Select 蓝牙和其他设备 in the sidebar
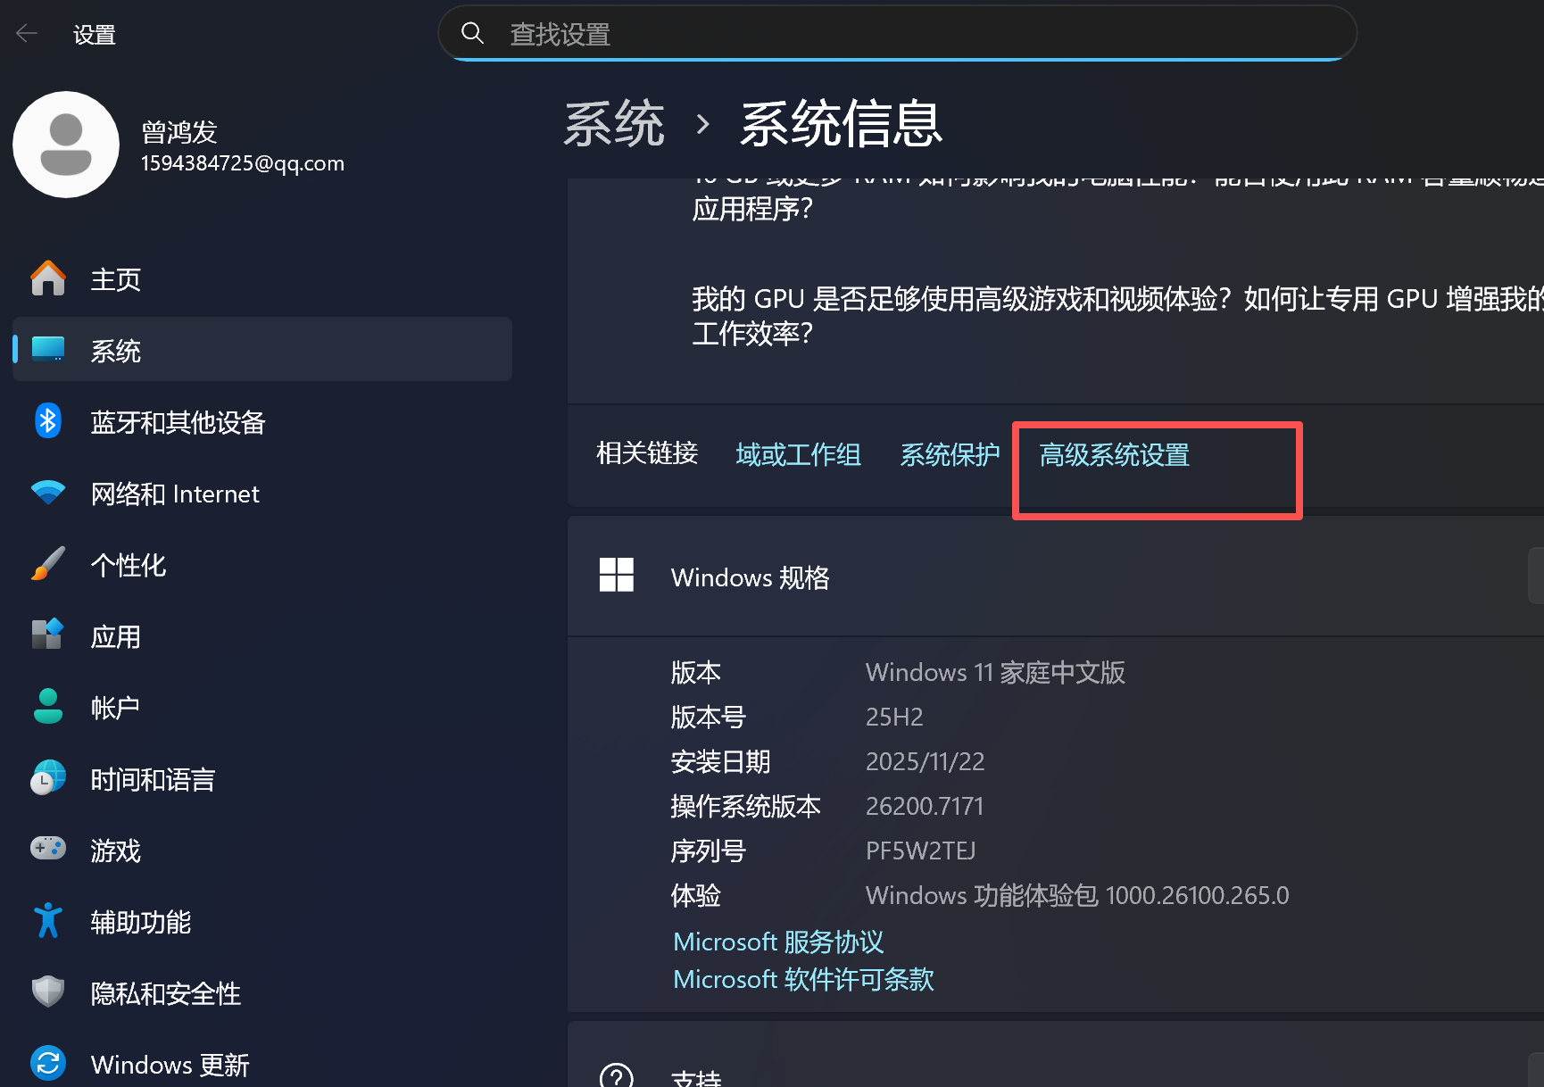The height and width of the screenshot is (1087, 1544). [x=262, y=421]
